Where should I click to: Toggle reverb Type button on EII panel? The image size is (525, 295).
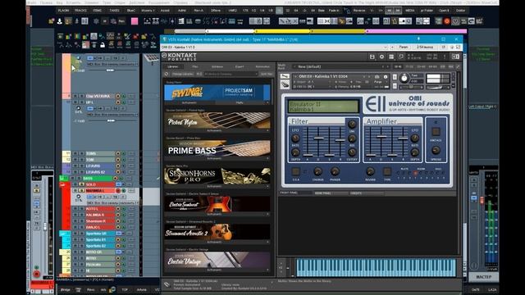(x=387, y=171)
